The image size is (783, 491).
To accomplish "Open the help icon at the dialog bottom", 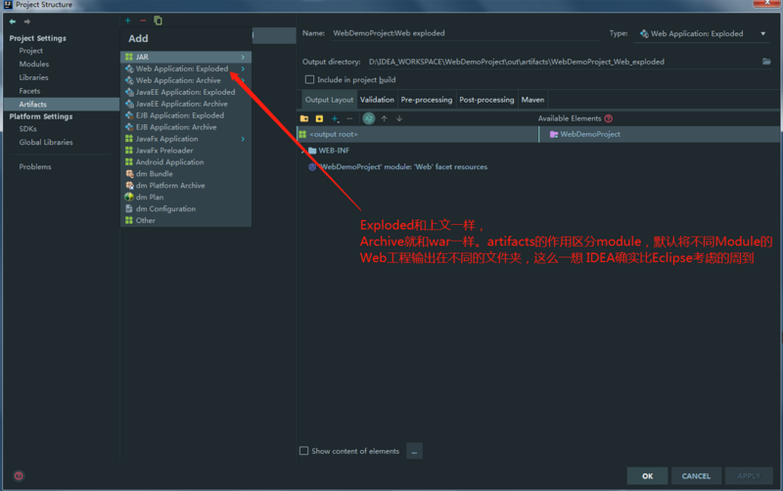I will pyautogui.click(x=19, y=475).
